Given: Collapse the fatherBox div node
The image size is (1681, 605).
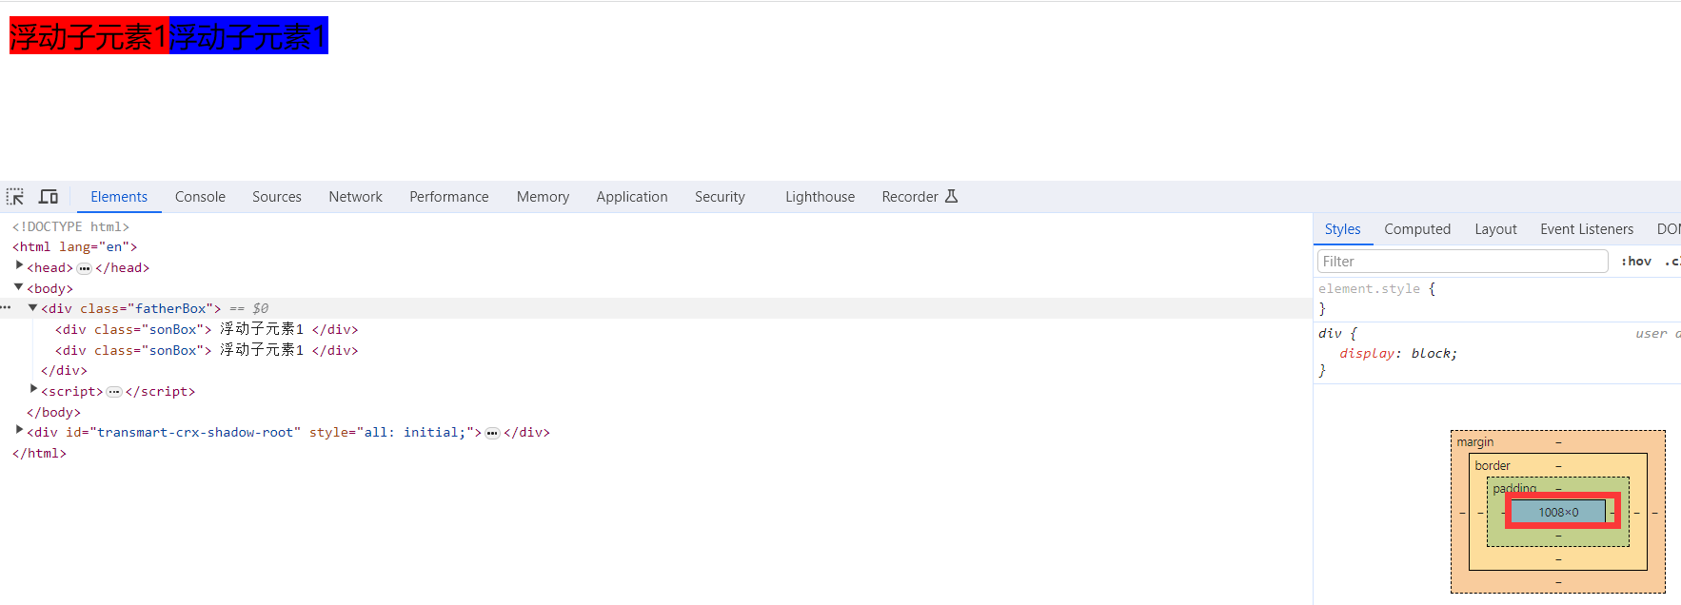Looking at the screenshot, I should (33, 308).
